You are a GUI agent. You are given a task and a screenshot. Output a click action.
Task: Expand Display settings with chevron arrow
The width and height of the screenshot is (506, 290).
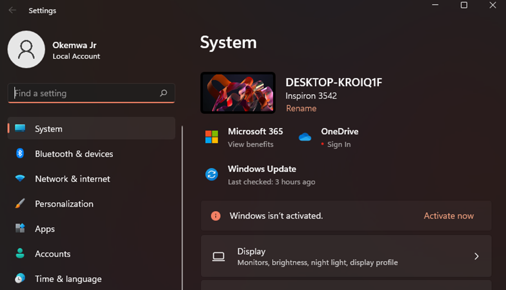pos(476,256)
